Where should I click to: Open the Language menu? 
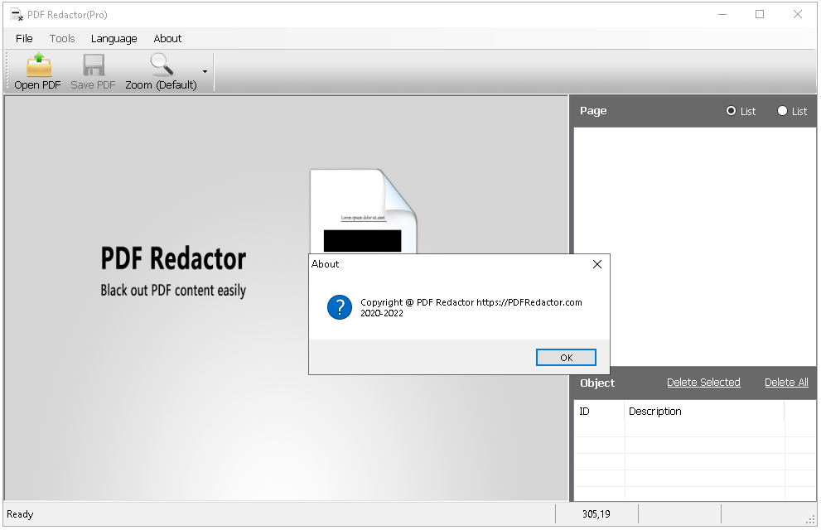114,39
